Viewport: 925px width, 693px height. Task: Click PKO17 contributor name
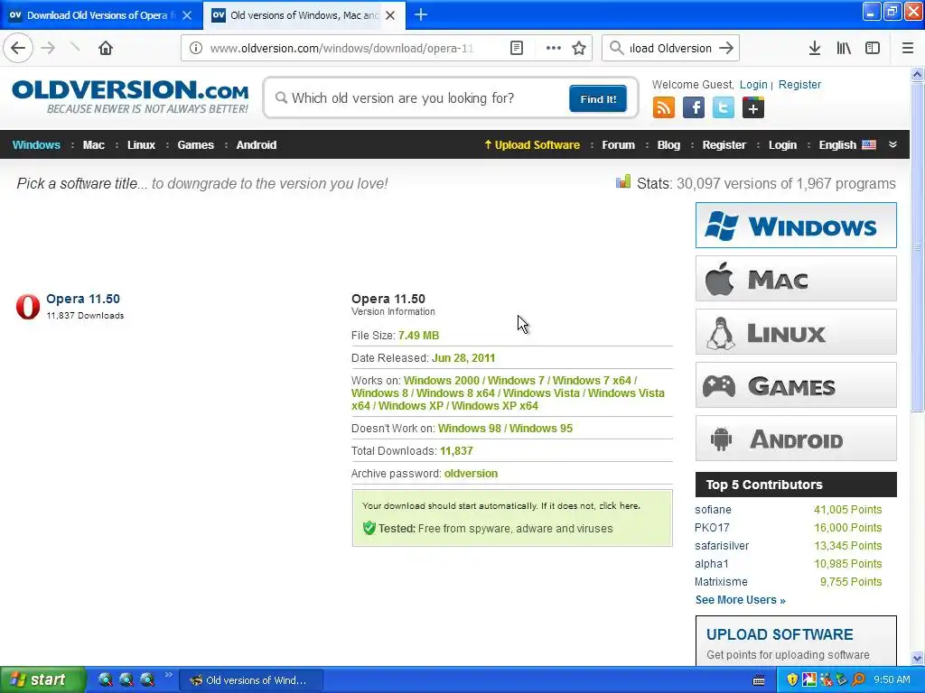(712, 528)
